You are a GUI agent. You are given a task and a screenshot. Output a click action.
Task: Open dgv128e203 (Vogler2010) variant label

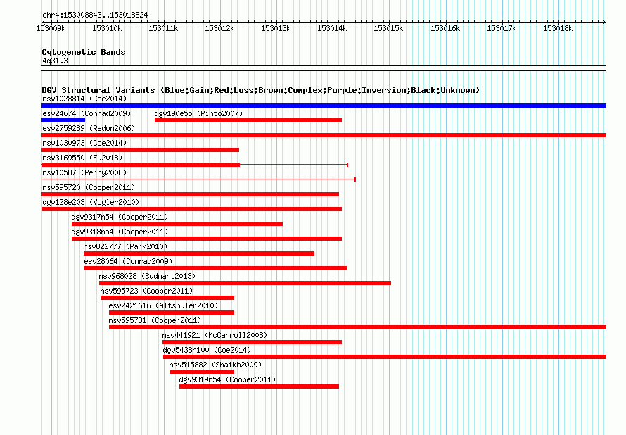(x=91, y=202)
